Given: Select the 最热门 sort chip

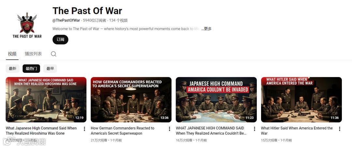Looking at the screenshot, I should (x=31, y=69).
